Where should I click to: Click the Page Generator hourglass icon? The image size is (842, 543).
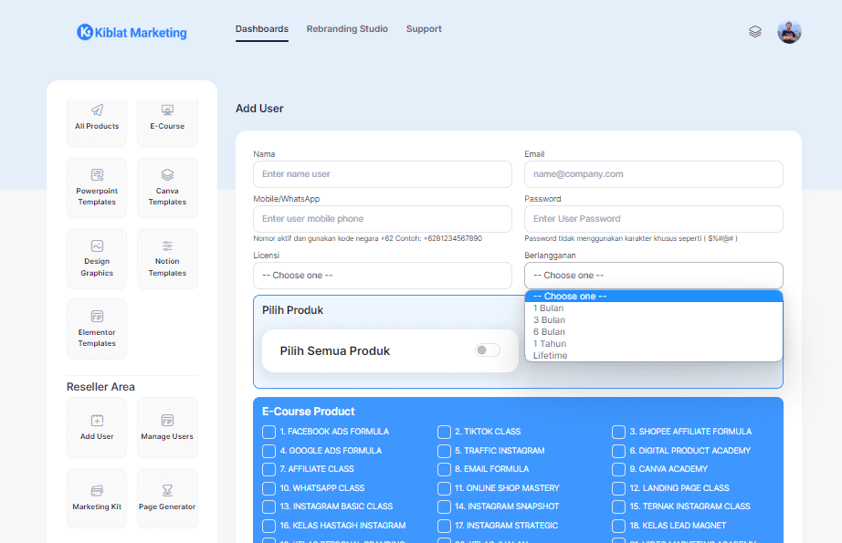tap(167, 490)
